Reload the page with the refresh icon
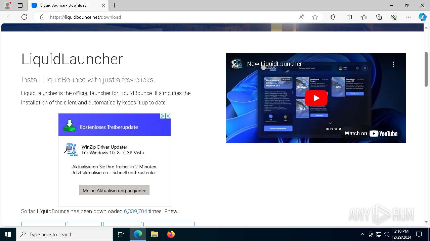430x241 pixels. [24, 17]
